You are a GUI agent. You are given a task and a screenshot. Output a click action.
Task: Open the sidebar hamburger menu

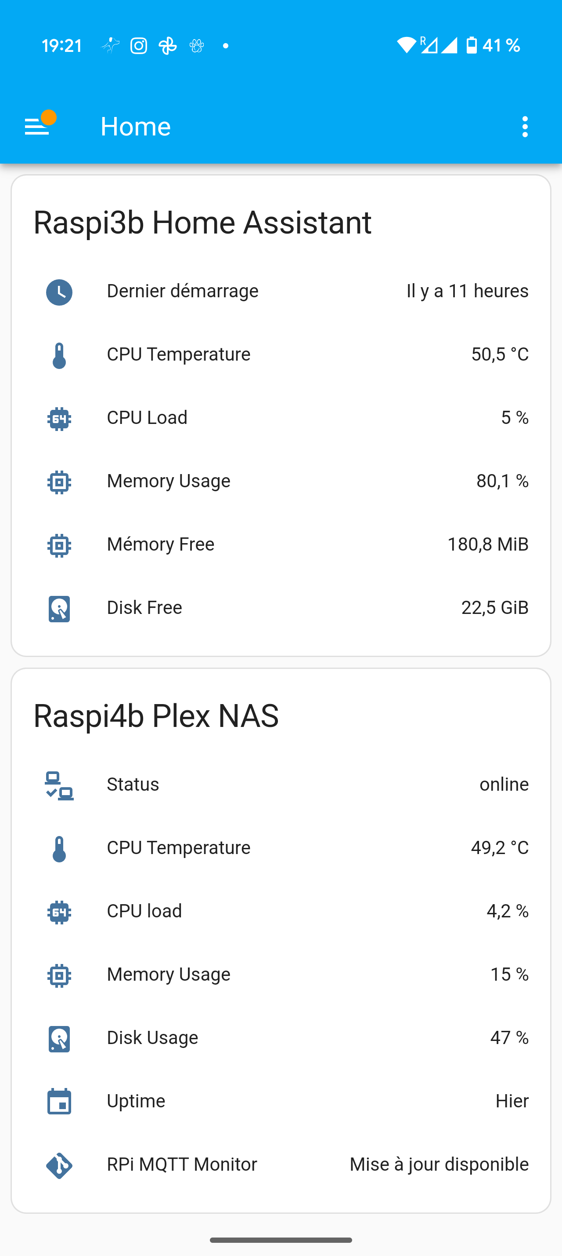(37, 127)
